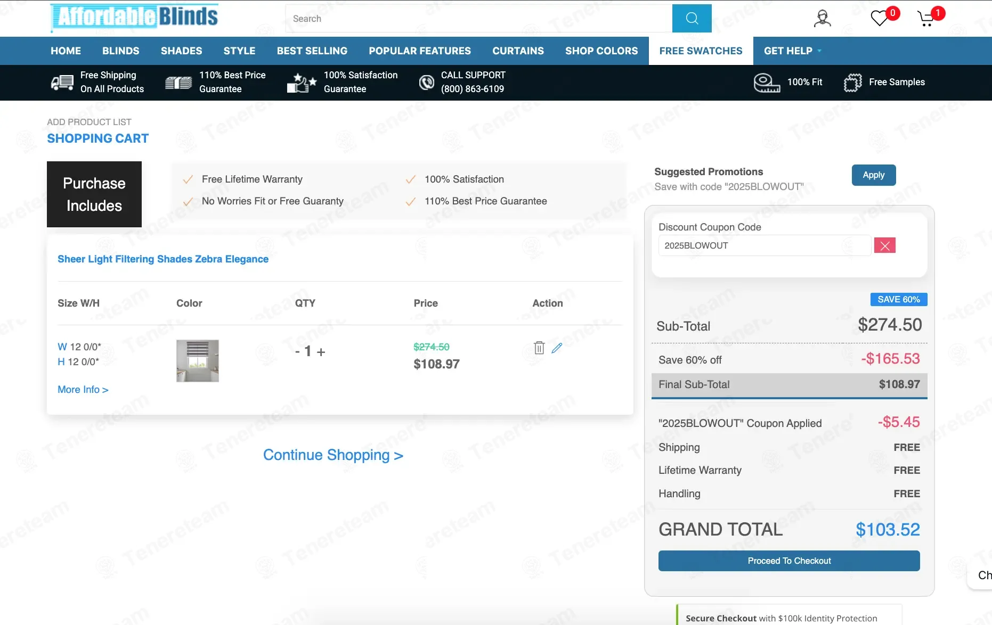
Task: View the Zebra shade color thumbnail
Action: point(198,361)
